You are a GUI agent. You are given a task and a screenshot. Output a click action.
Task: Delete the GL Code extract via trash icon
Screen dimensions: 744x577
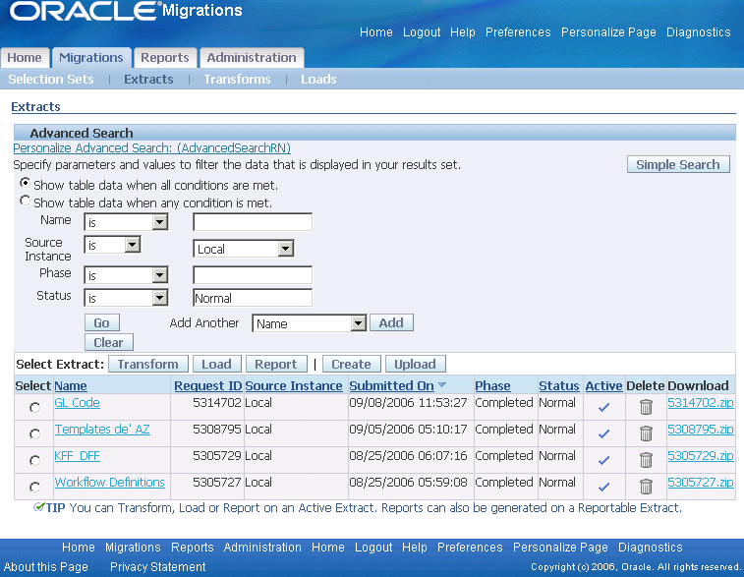646,407
